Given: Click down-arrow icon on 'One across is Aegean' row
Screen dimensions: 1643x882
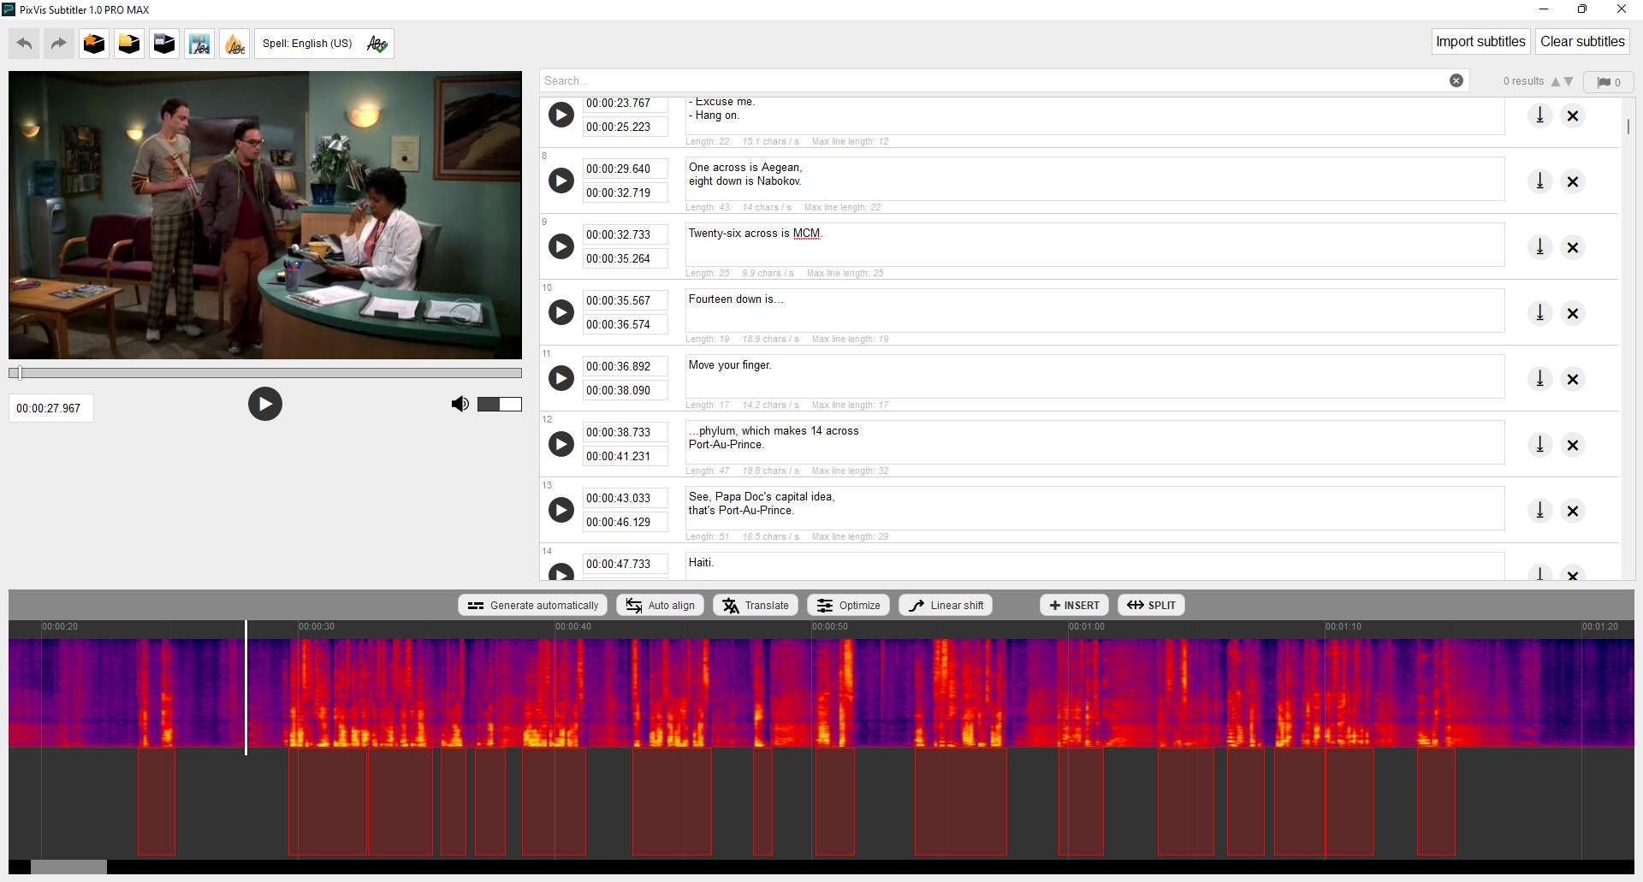Looking at the screenshot, I should (x=1540, y=181).
